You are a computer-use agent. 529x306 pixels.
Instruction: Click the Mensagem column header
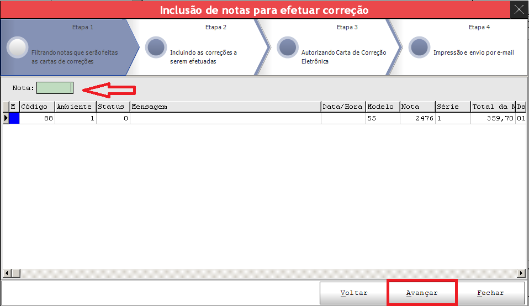click(x=225, y=107)
